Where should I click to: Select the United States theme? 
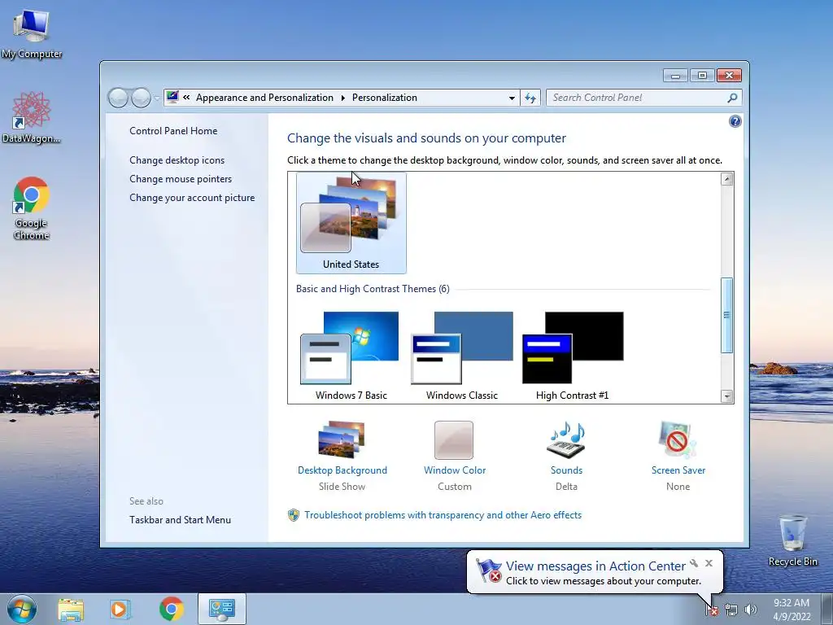(x=351, y=223)
